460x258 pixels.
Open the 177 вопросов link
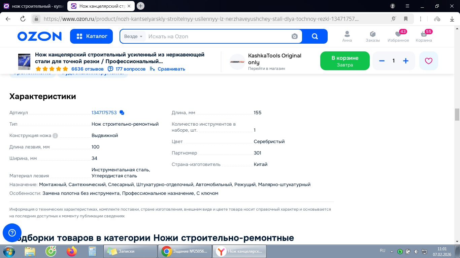(127, 69)
